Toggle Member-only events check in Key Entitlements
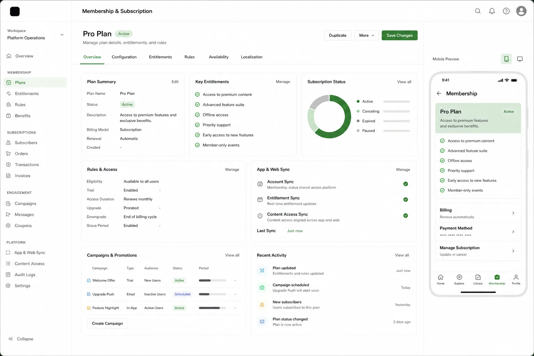Viewport: 534px width, 356px height. click(x=197, y=145)
